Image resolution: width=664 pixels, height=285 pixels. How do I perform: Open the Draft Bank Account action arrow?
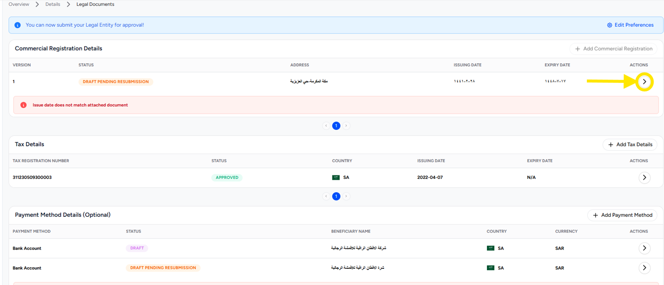[644, 248]
